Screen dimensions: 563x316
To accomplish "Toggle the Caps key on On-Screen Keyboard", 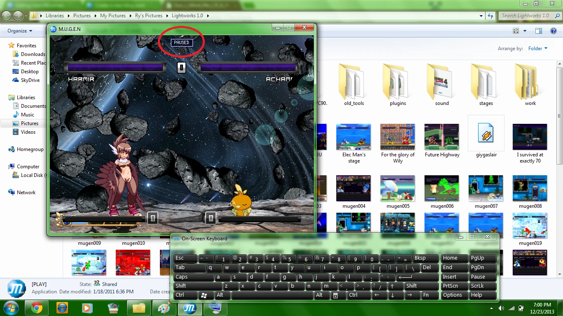I will (x=195, y=277).
